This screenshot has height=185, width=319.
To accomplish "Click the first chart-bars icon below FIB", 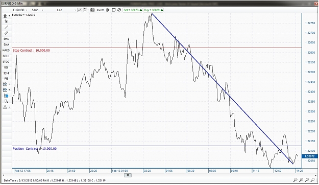I will tap(5, 84).
